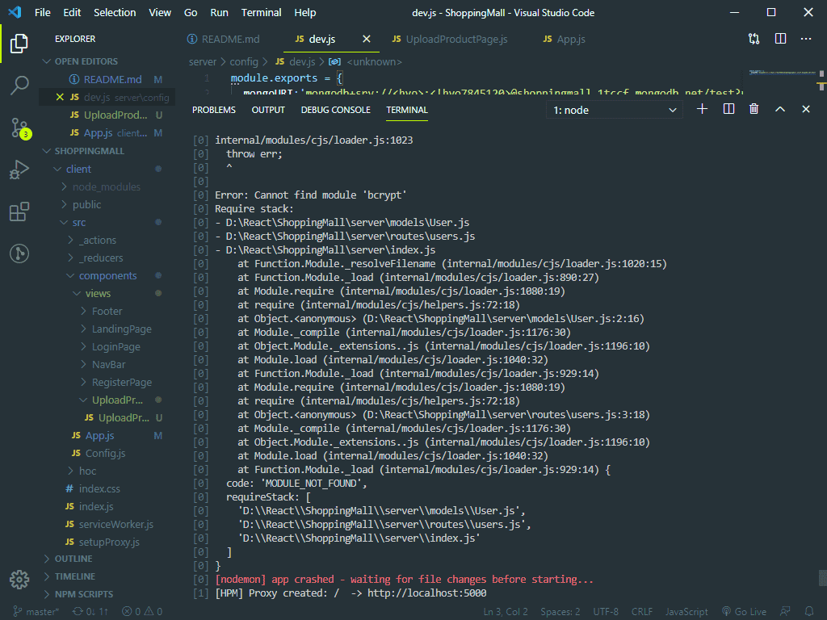Click the feedback icon in status bar
This screenshot has height=620, width=827.
coord(785,612)
